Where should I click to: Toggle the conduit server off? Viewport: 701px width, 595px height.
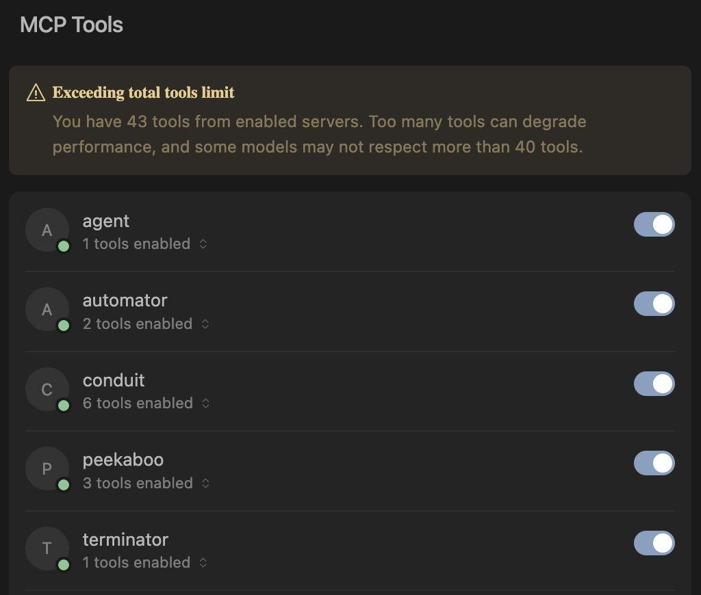(654, 384)
